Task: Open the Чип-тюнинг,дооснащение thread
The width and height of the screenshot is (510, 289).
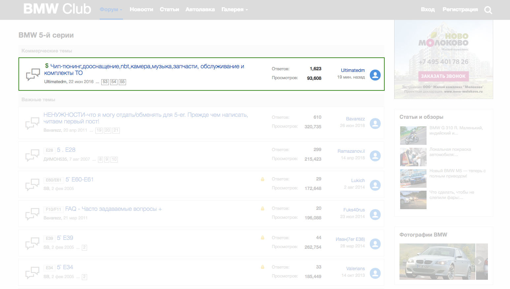Action: [x=144, y=70]
